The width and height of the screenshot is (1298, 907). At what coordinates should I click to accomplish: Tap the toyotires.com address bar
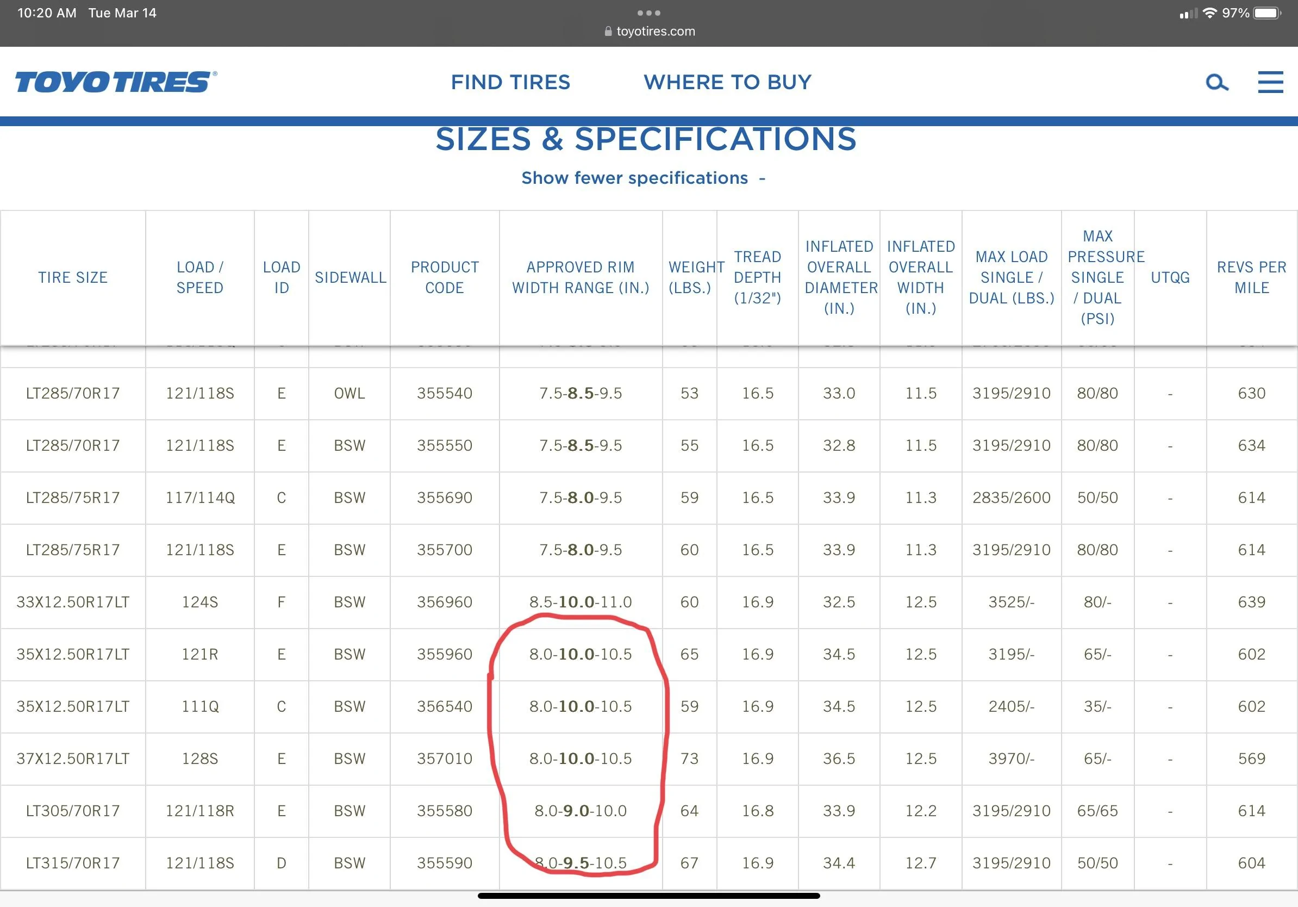650,31
